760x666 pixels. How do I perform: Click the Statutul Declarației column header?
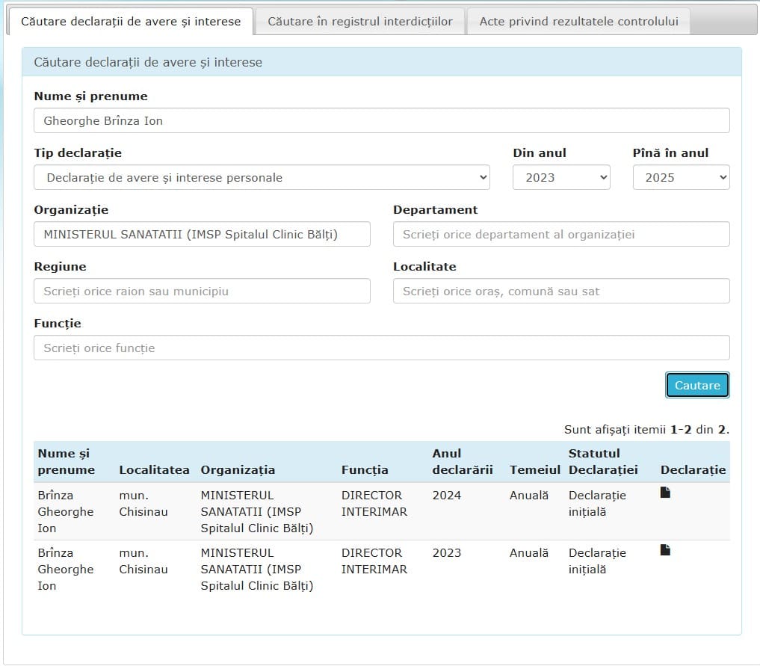(603, 461)
